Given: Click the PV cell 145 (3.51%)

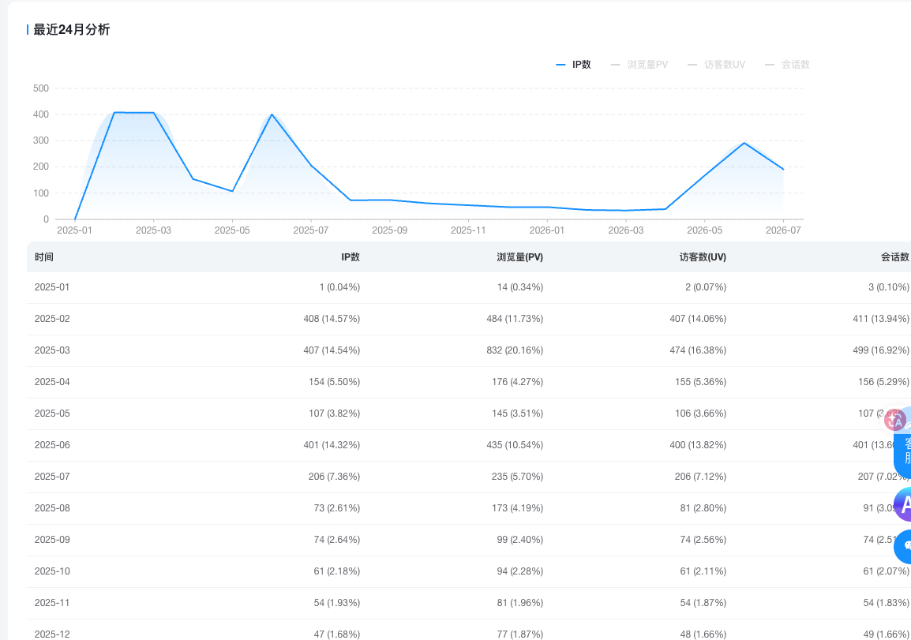Looking at the screenshot, I should 517,414.
